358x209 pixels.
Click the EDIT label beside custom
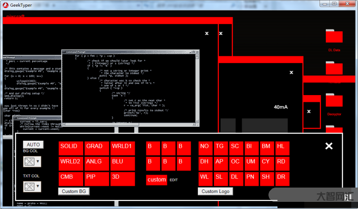174,180
